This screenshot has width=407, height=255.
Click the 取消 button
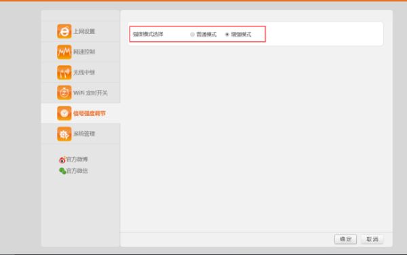pyautogui.click(x=372, y=239)
